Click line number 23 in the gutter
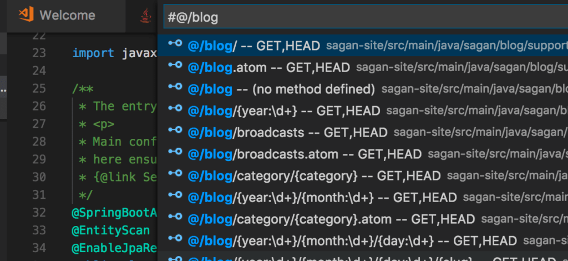 39,53
